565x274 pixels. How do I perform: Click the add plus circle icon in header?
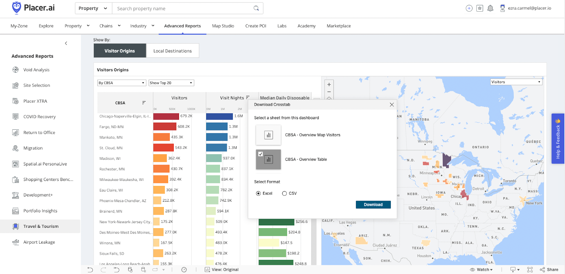(x=469, y=8)
